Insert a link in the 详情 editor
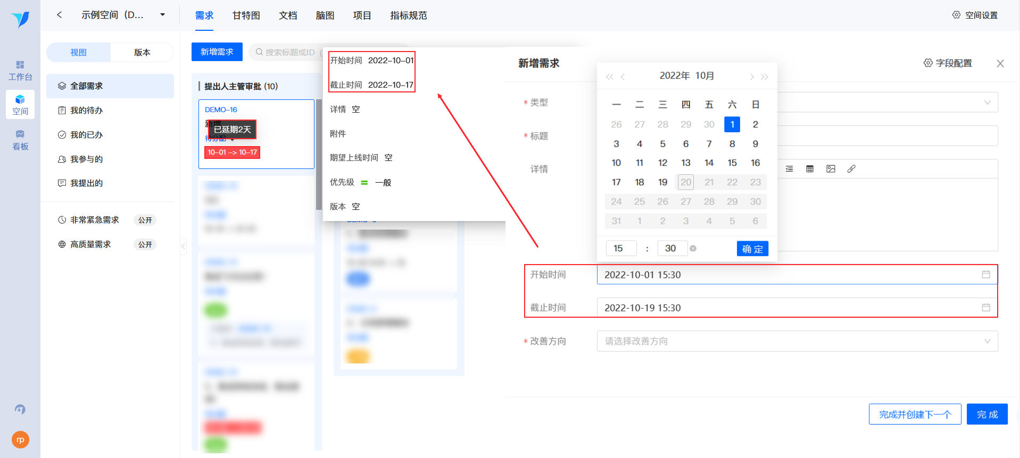This screenshot has height=458, width=1020. pos(851,169)
